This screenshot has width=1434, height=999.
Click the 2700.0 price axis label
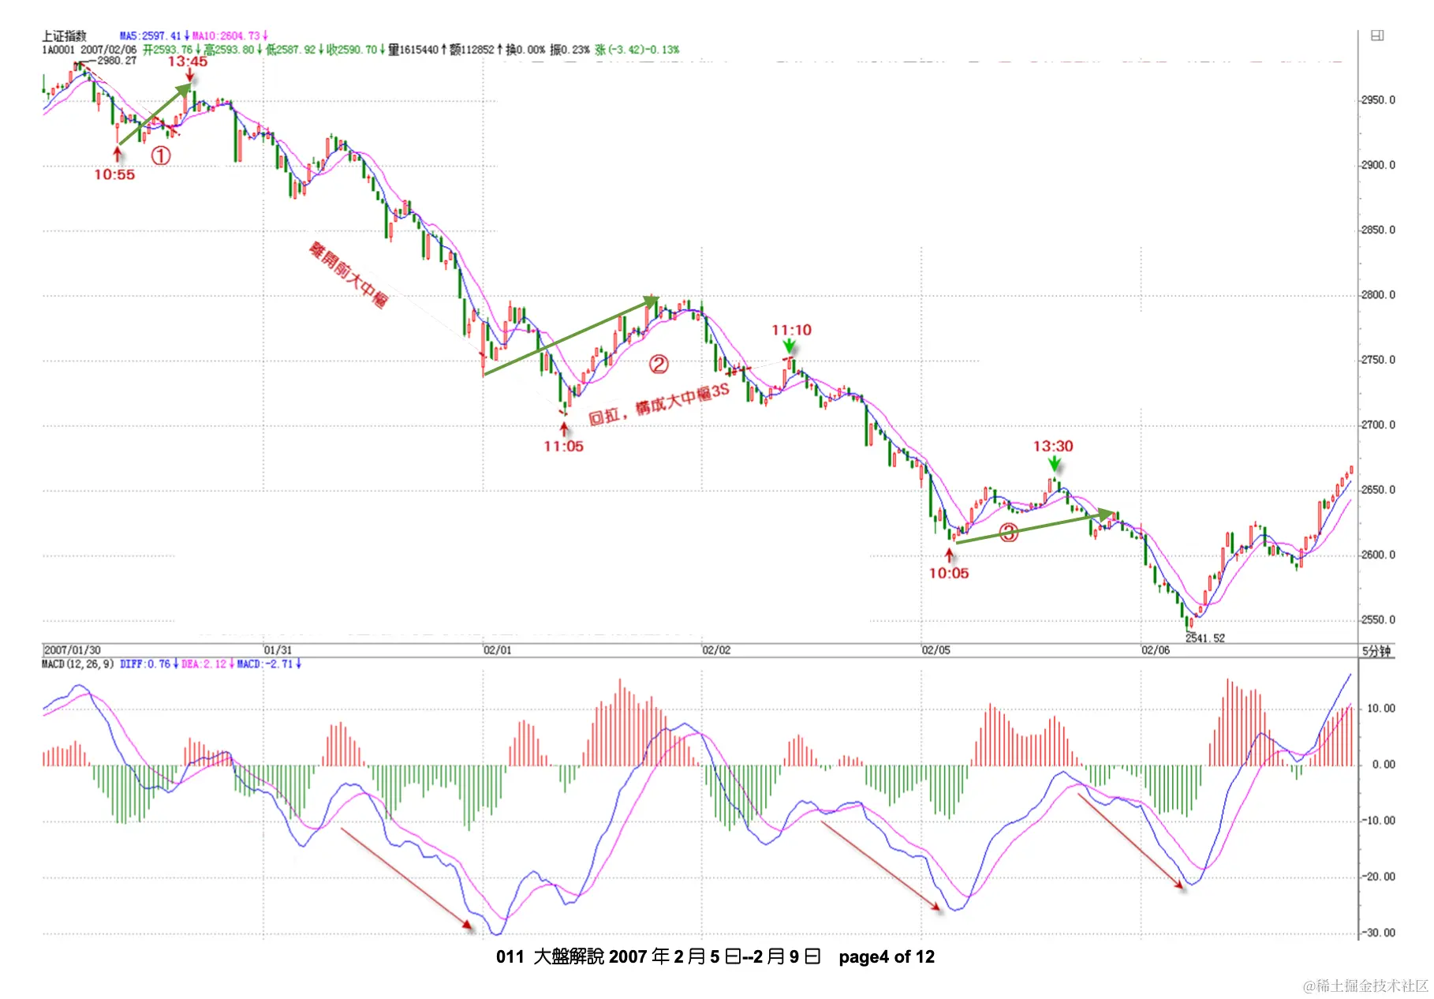pos(1379,425)
